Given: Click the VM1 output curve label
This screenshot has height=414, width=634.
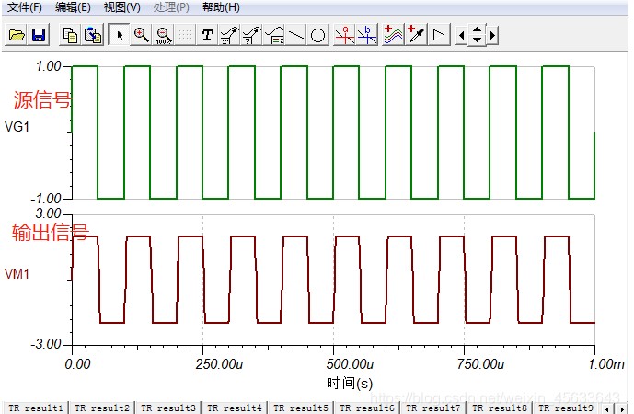Looking at the screenshot, I should (17, 273).
